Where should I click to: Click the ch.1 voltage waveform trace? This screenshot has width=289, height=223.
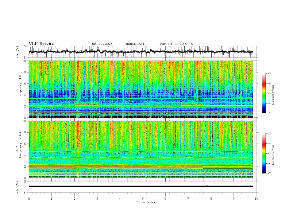pyautogui.click(x=141, y=51)
